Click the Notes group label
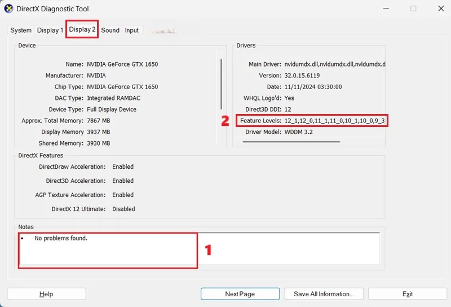 pyautogui.click(x=25, y=227)
